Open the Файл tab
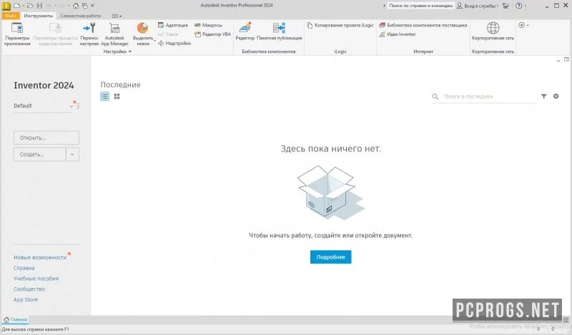The image size is (572, 335). click(11, 16)
